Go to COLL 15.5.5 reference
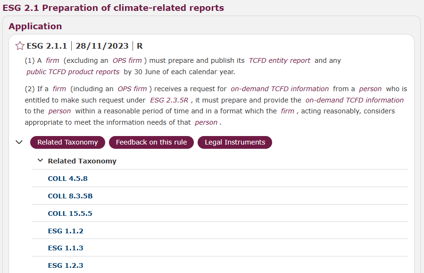 (x=70, y=213)
